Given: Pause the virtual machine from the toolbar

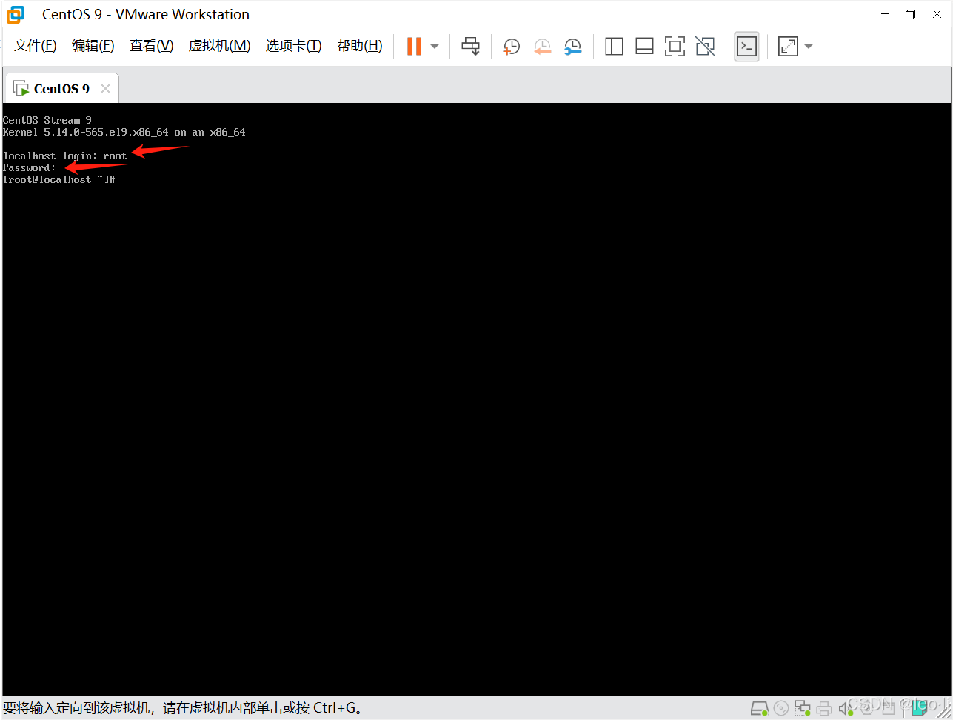Looking at the screenshot, I should (x=414, y=46).
